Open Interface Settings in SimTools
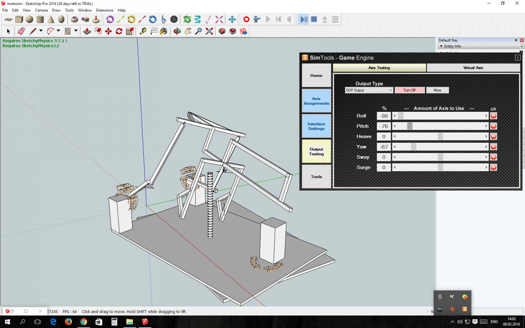 tap(316, 126)
